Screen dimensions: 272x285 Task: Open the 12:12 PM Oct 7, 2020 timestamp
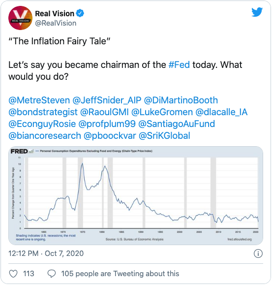point(46,253)
